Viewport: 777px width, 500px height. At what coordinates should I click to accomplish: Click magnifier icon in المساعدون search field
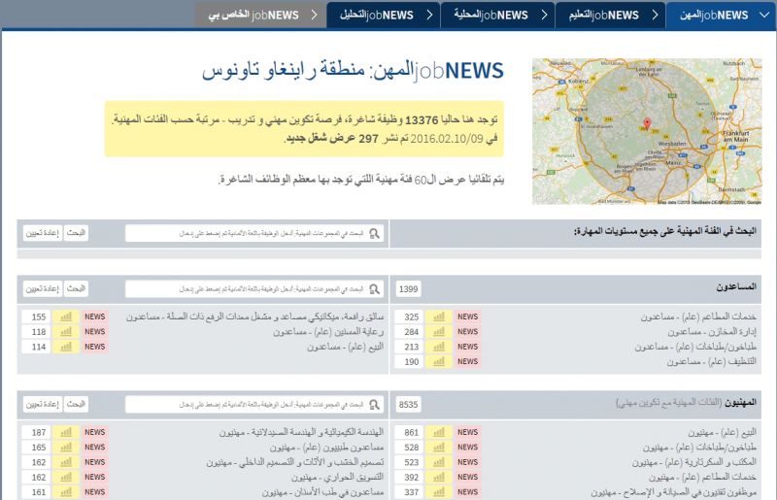click(x=375, y=289)
